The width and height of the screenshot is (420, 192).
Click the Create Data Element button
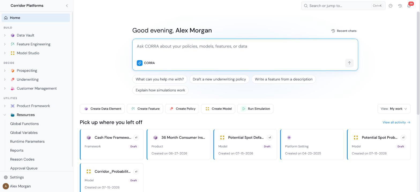tap(102, 109)
